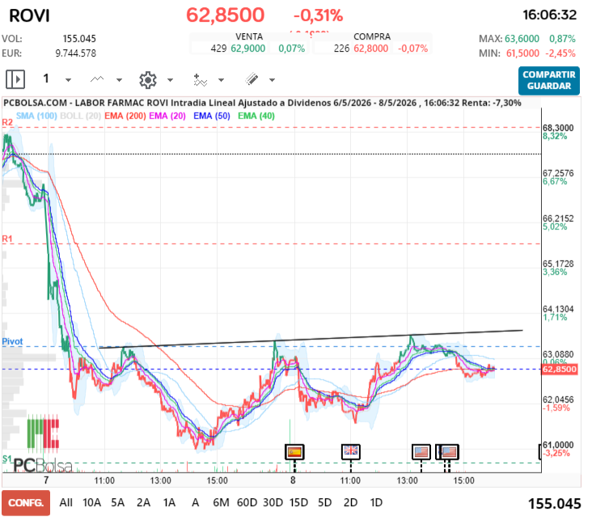Screen dimensions: 592x520
Task: Click the Spain flag event marker
Action: click(x=294, y=451)
